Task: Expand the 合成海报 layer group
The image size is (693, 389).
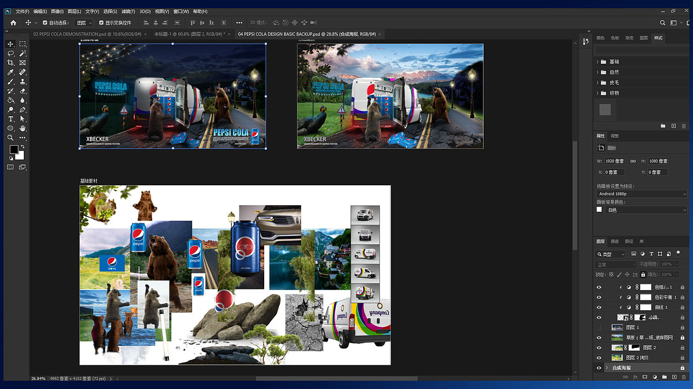Action: pos(607,368)
